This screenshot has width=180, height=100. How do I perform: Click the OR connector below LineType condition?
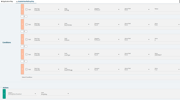click(24, 61)
